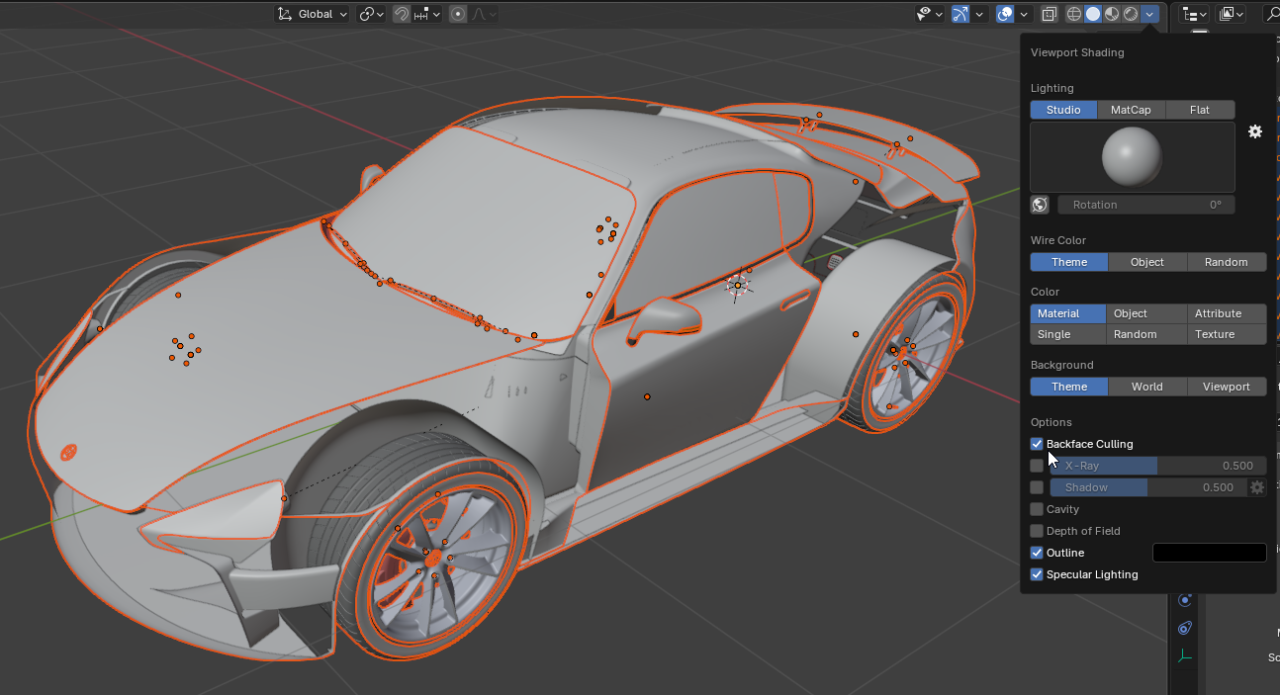
Task: Enable the Cavity option
Action: point(1036,509)
